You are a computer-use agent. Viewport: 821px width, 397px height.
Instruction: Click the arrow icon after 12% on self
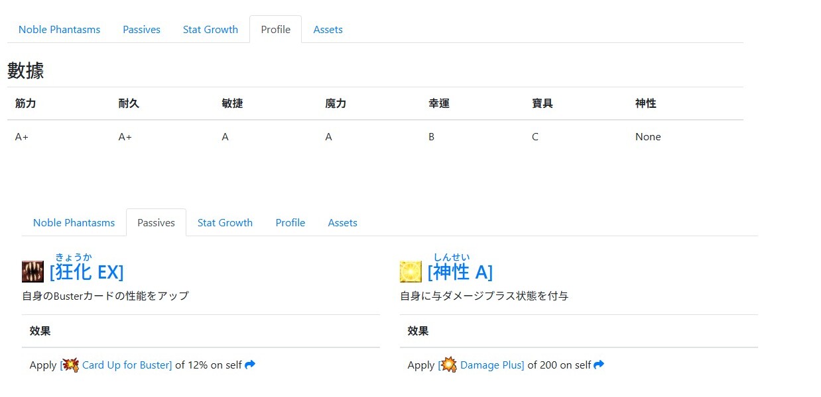point(250,365)
